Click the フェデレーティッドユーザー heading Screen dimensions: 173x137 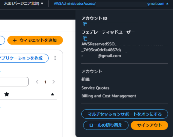tap(108, 32)
